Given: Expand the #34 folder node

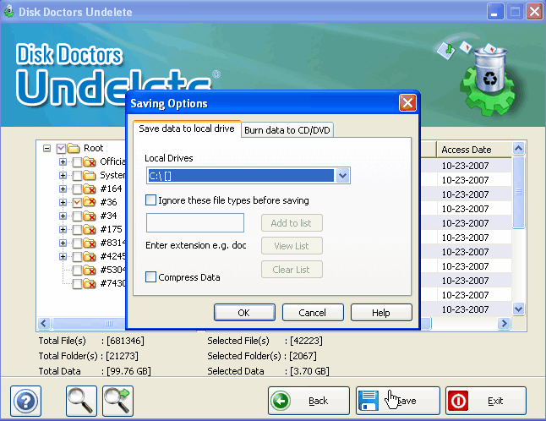Looking at the screenshot, I should (x=63, y=216).
